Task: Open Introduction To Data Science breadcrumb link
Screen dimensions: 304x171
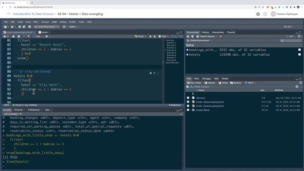Action: click(x=33, y=14)
